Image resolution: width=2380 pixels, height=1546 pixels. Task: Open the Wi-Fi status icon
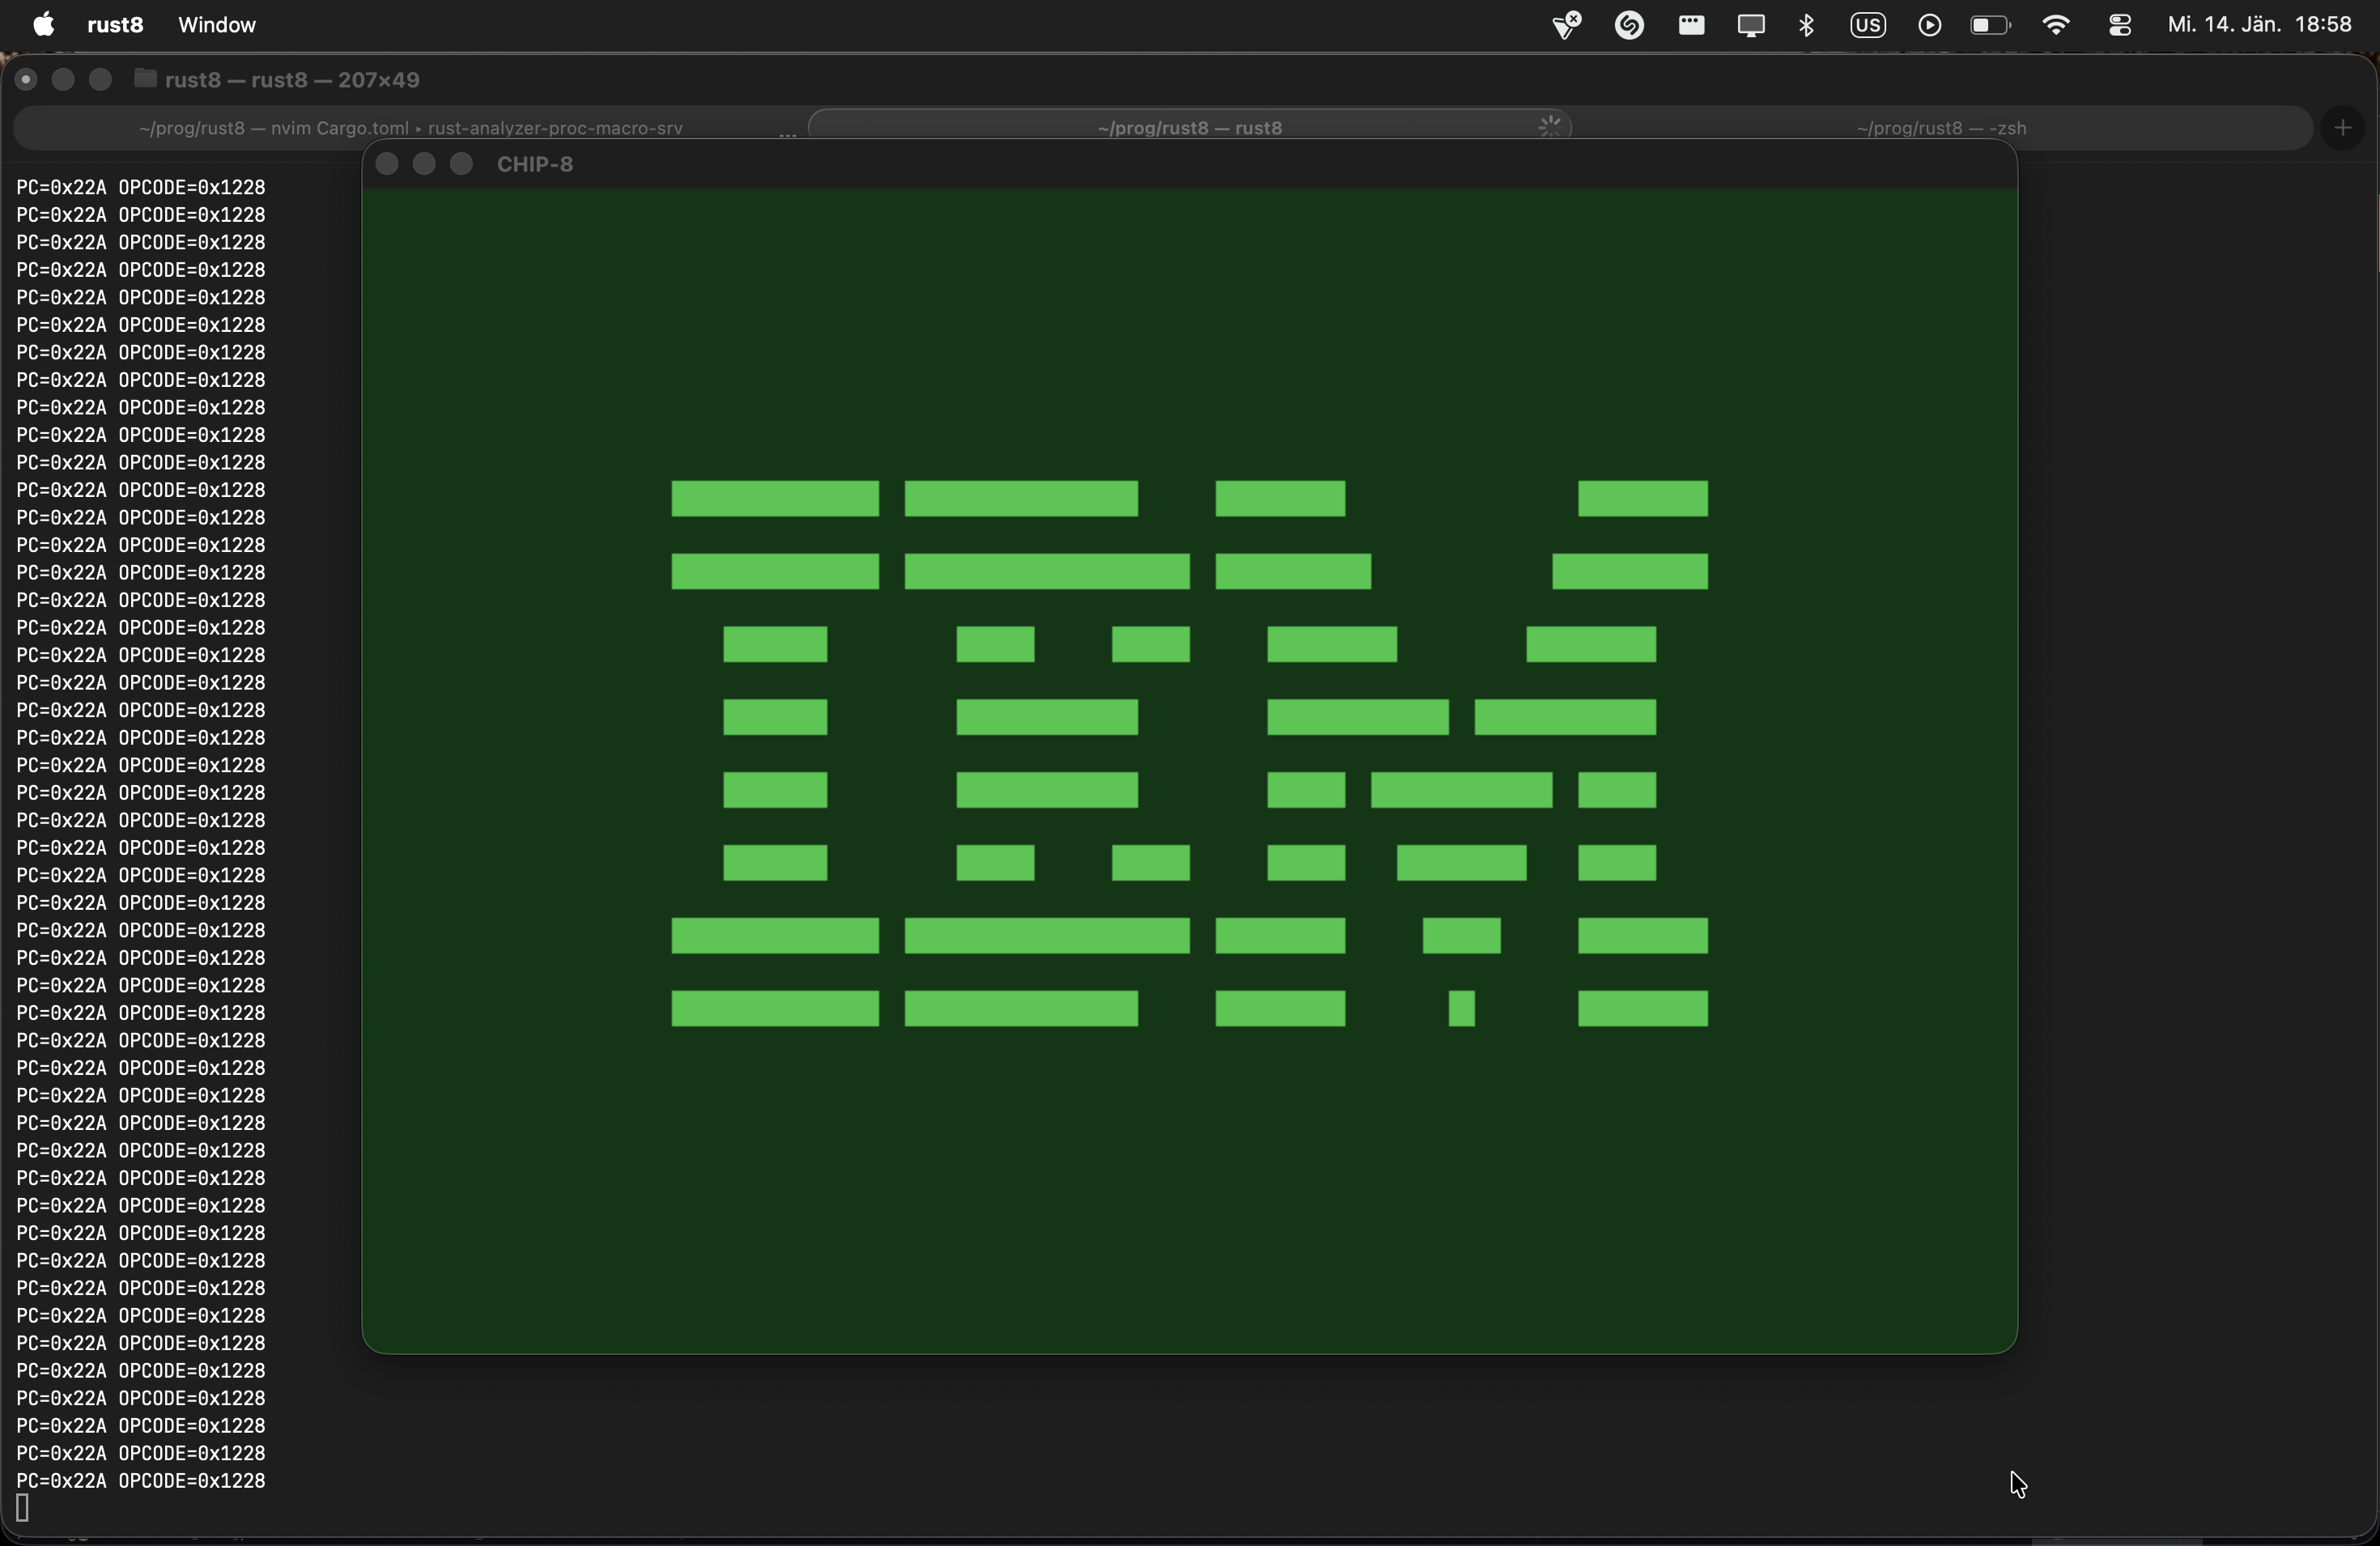[x=2056, y=24]
